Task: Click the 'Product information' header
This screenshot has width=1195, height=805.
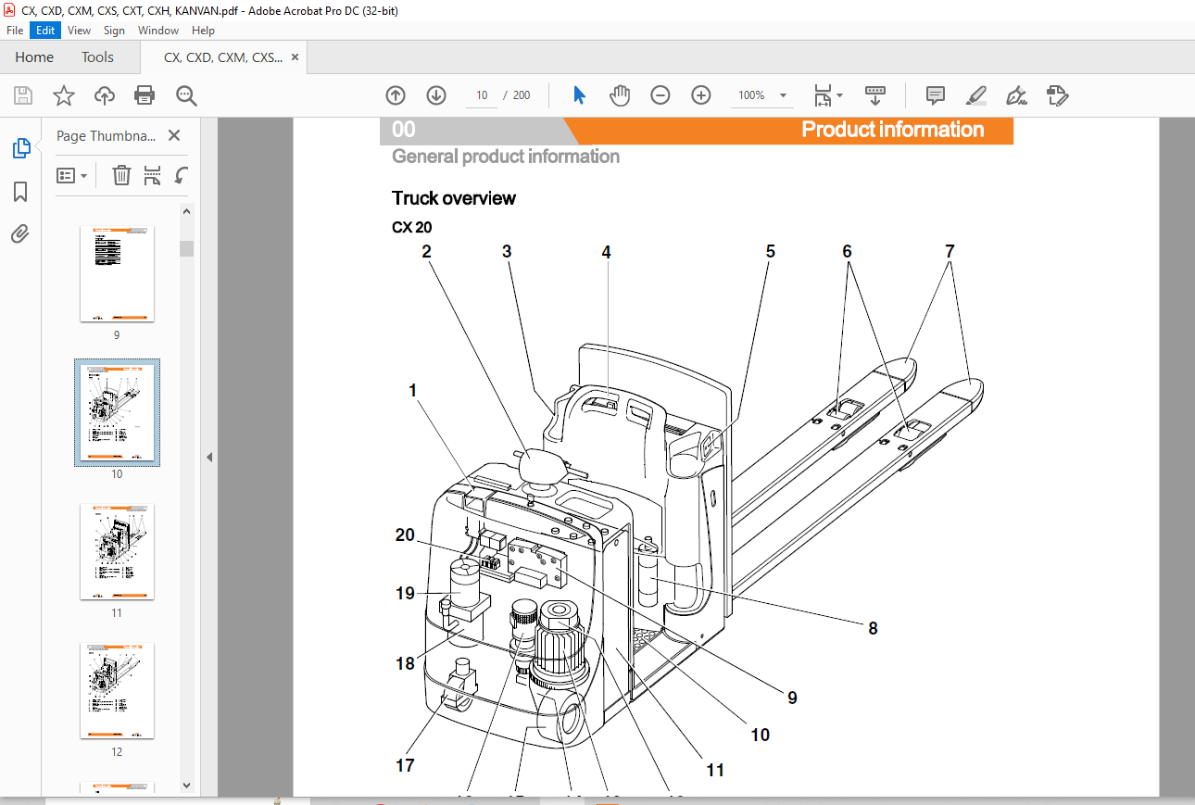Action: click(892, 130)
